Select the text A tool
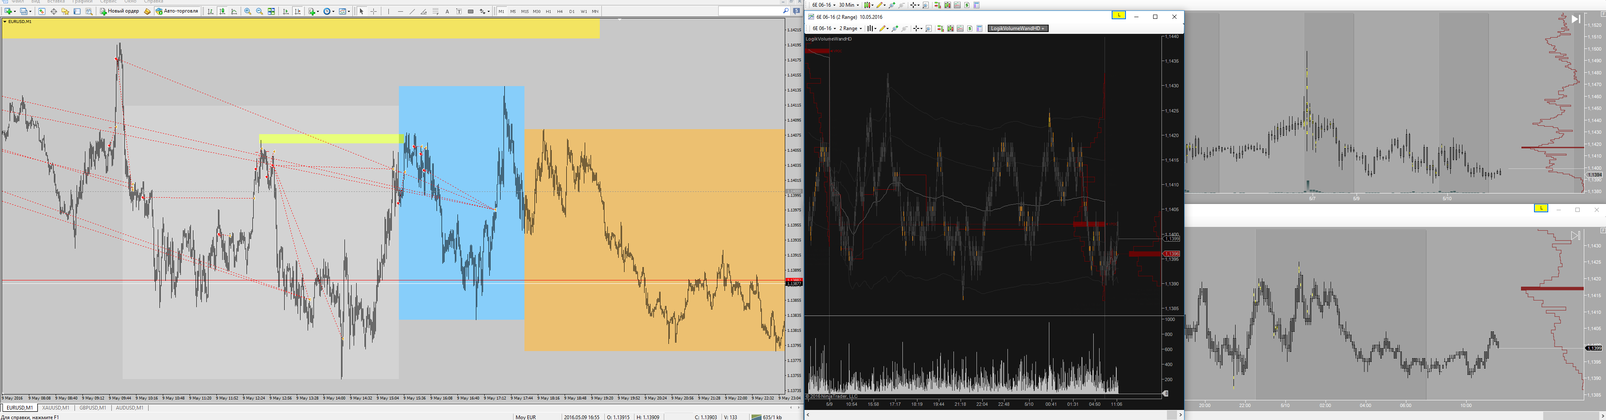Viewport: 1606px width, 420px height. tap(447, 11)
